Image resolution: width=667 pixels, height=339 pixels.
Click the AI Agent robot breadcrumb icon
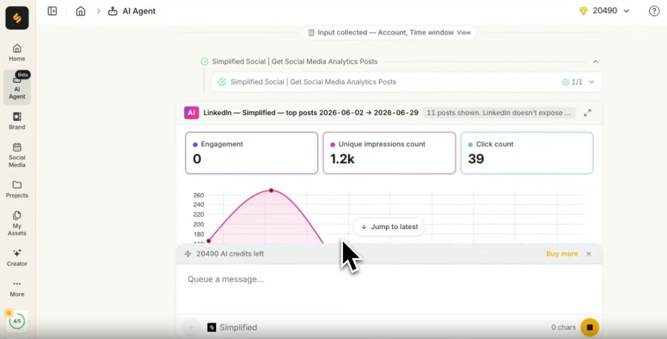click(x=112, y=11)
